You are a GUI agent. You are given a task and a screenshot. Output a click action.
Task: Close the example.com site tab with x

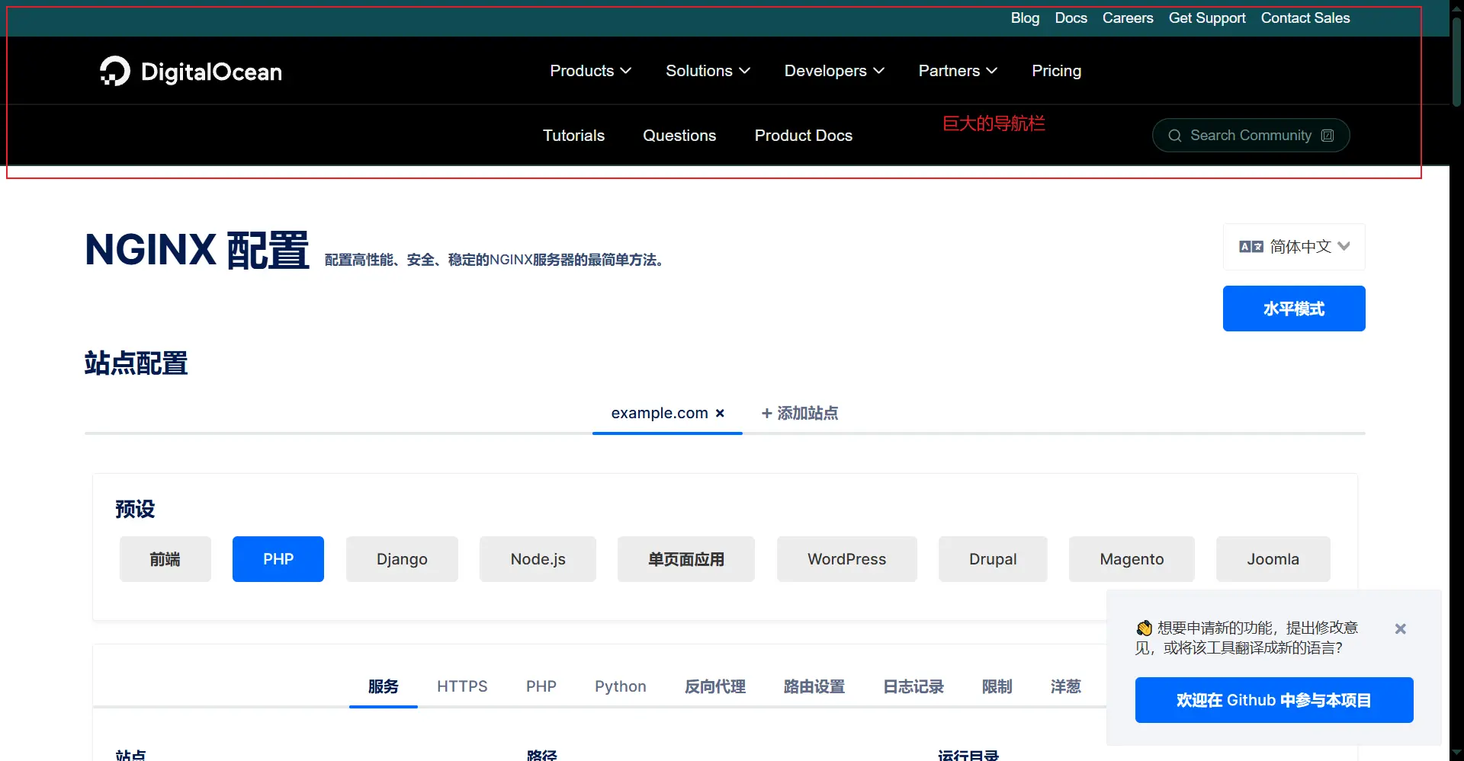point(720,413)
